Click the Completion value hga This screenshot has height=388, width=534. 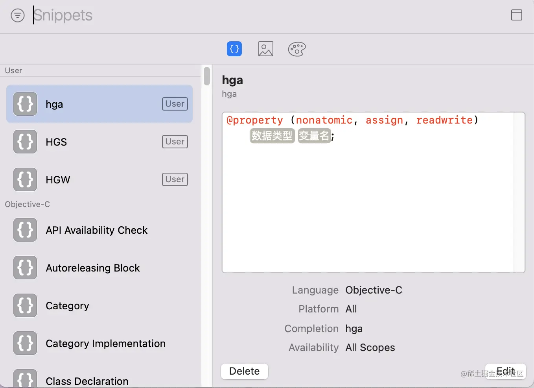[x=354, y=329]
